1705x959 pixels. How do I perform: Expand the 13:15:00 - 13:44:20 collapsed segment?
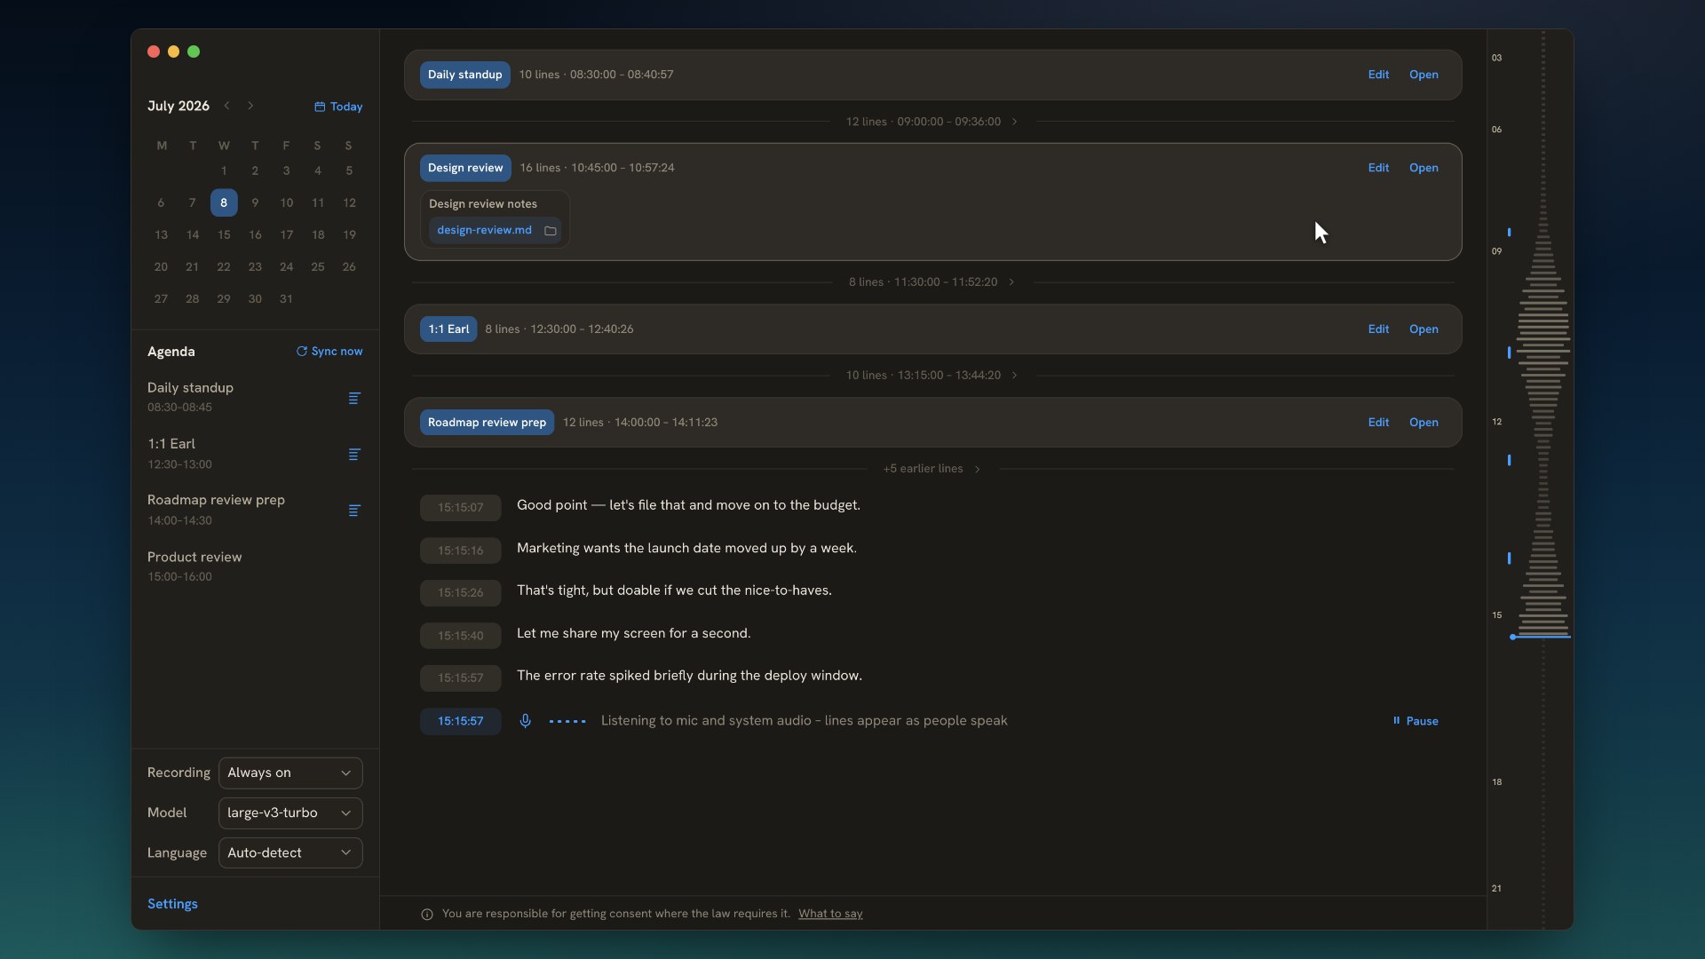coord(932,376)
